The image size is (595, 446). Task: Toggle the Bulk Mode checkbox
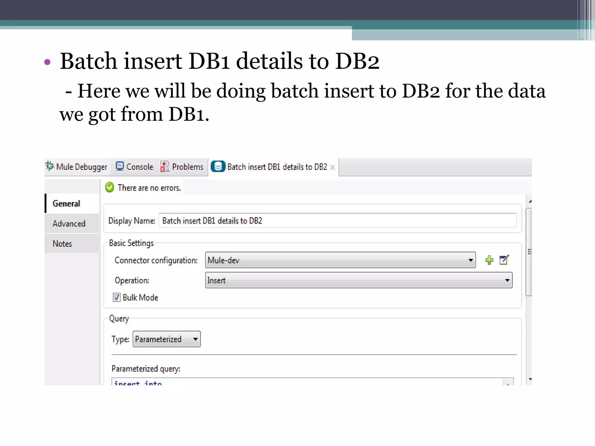tap(117, 297)
